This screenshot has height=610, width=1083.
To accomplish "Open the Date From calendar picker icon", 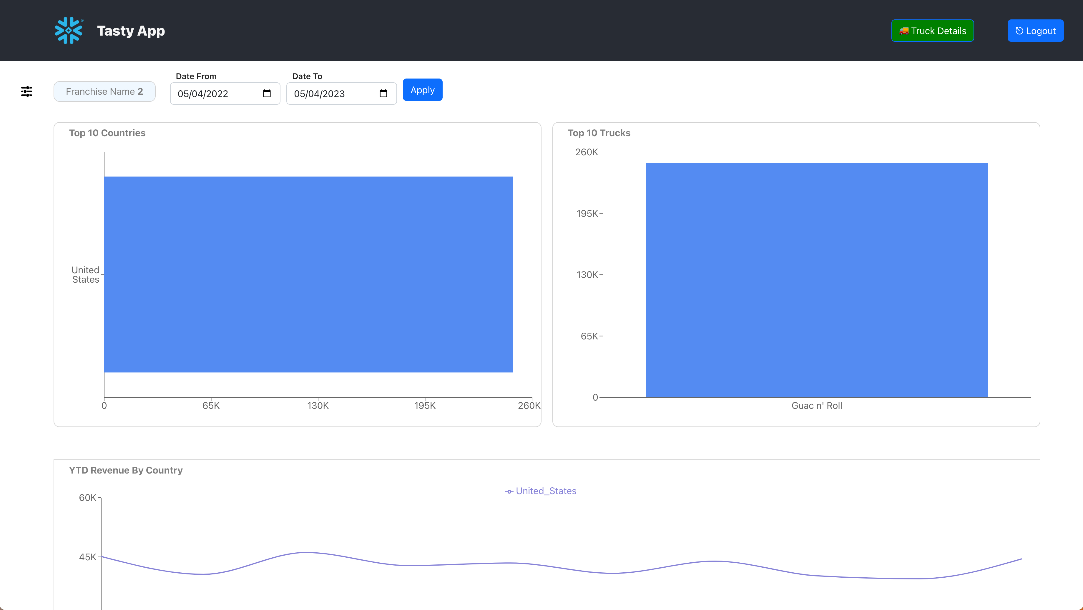I will tap(267, 93).
